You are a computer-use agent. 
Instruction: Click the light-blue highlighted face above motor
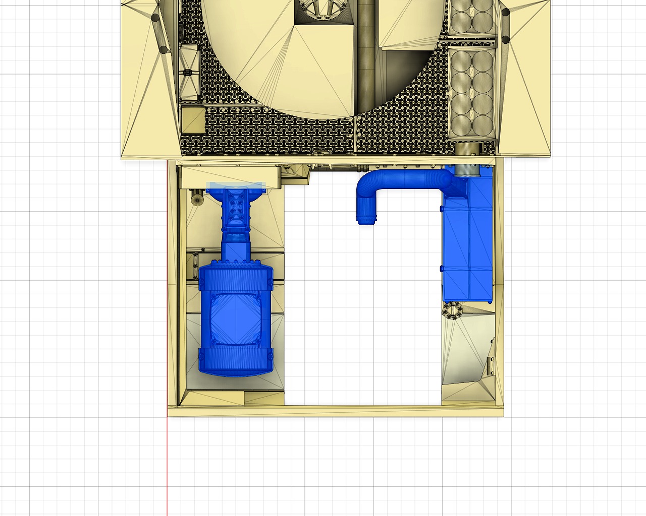coord(236,185)
